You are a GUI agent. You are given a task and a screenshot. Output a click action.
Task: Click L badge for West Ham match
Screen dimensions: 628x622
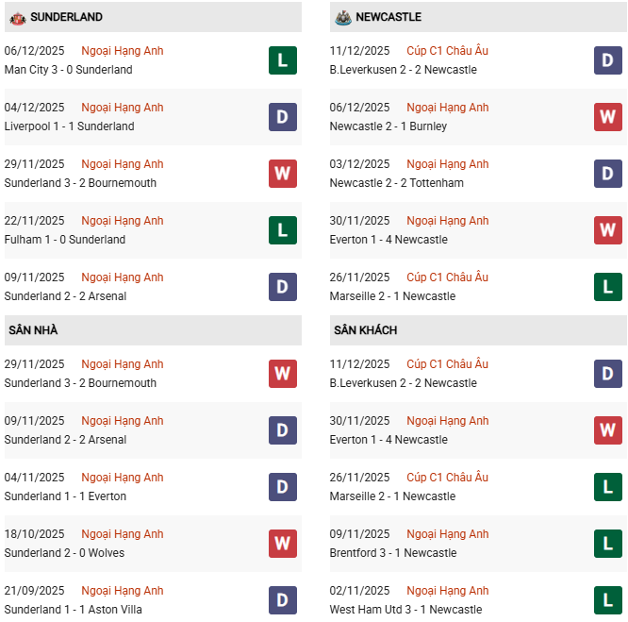click(607, 600)
